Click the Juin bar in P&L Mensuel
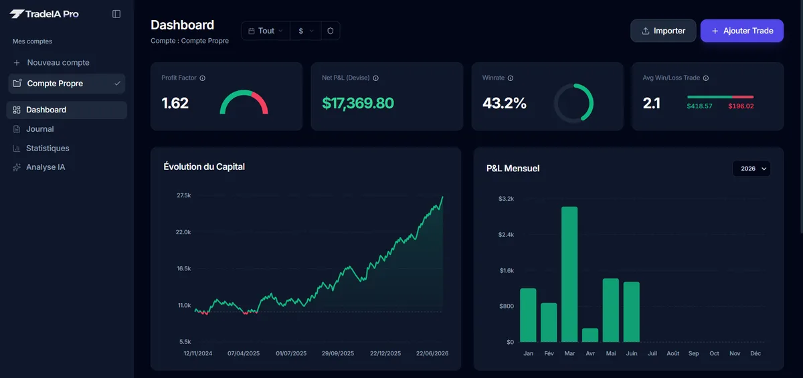 632,312
